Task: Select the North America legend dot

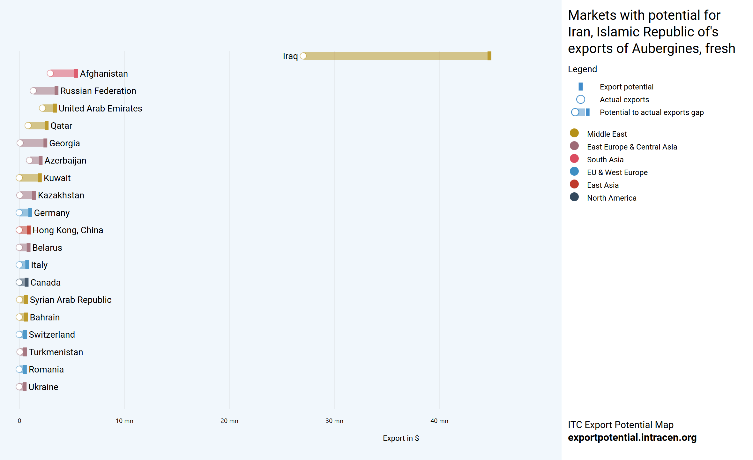Action: point(574,197)
